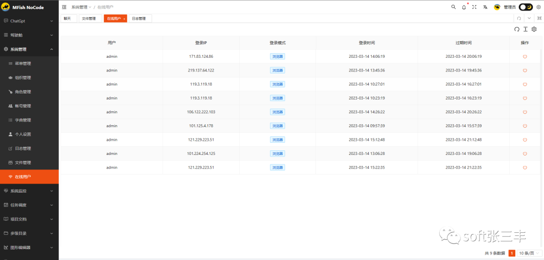Open 个人设置 in the sidebar

point(29,134)
